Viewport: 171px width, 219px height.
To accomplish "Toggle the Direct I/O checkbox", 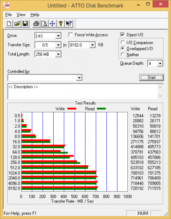I will click(x=122, y=35).
